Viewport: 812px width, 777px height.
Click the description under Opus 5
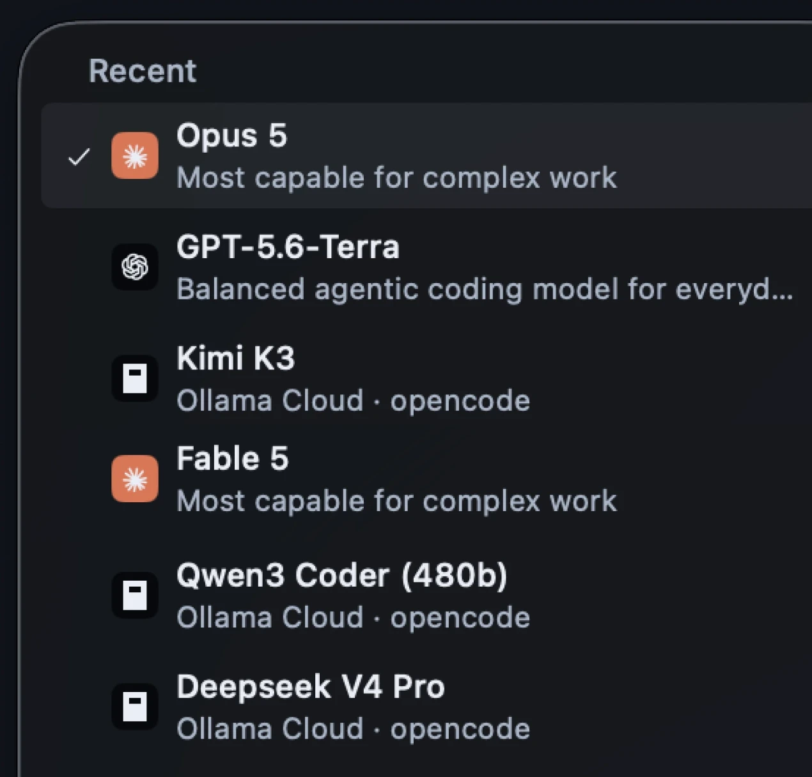click(396, 178)
